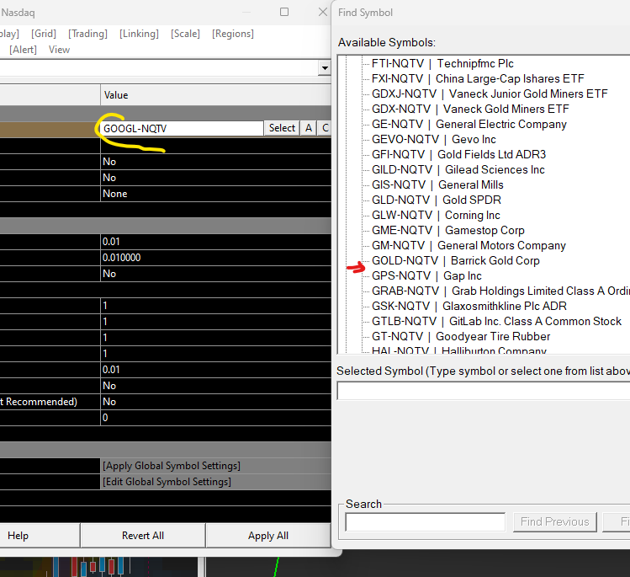This screenshot has height=577, width=630.
Task: Open the [Grid] settings tab
Action: click(44, 34)
